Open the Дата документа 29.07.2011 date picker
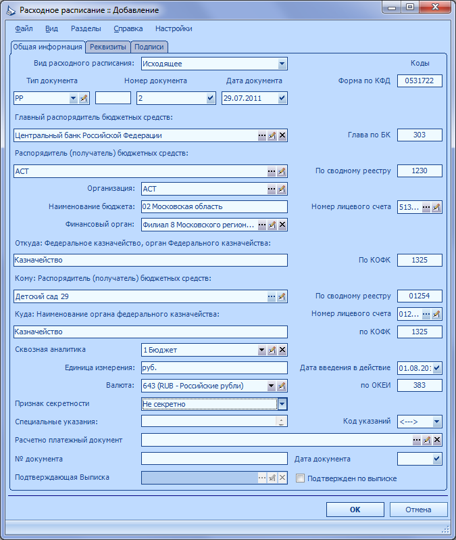 pos(282,98)
